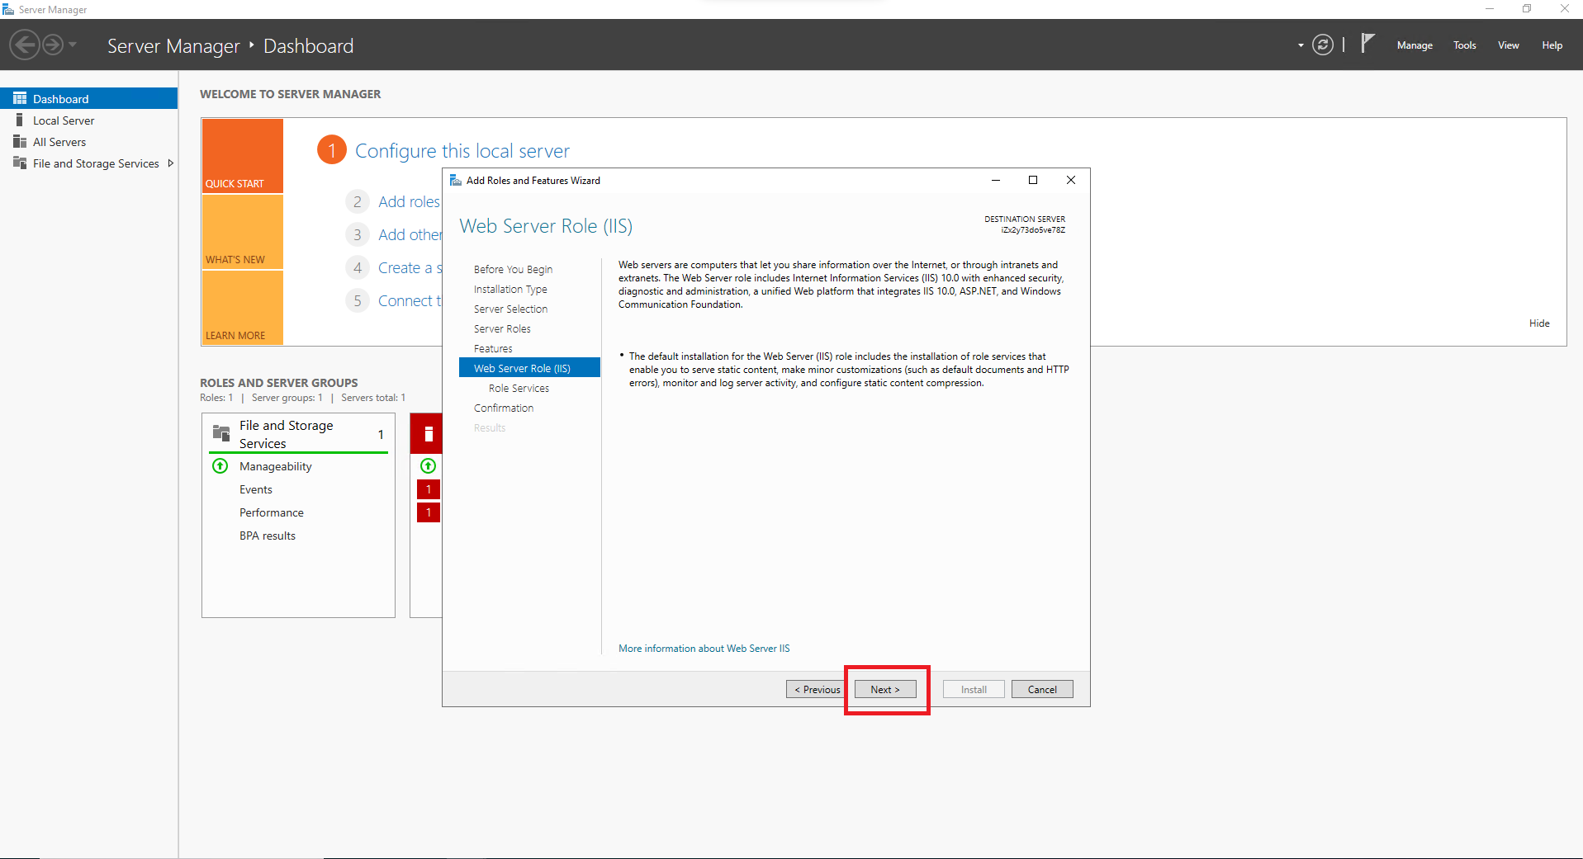This screenshot has height=859, width=1583.
Task: Select Dashboard in the left sidebar
Action: tap(88, 98)
